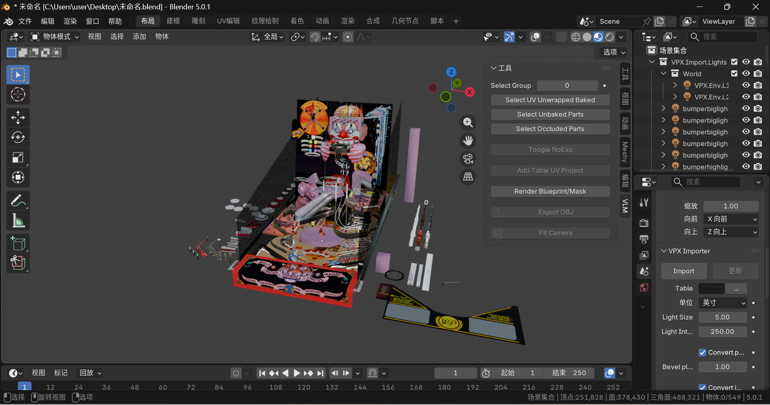Select the Transform tool
This screenshot has height=405, width=770.
click(x=18, y=177)
